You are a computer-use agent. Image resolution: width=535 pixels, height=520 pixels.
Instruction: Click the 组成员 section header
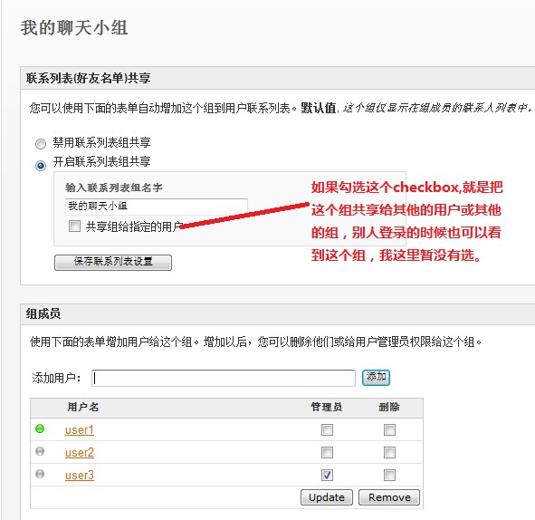coord(43,313)
